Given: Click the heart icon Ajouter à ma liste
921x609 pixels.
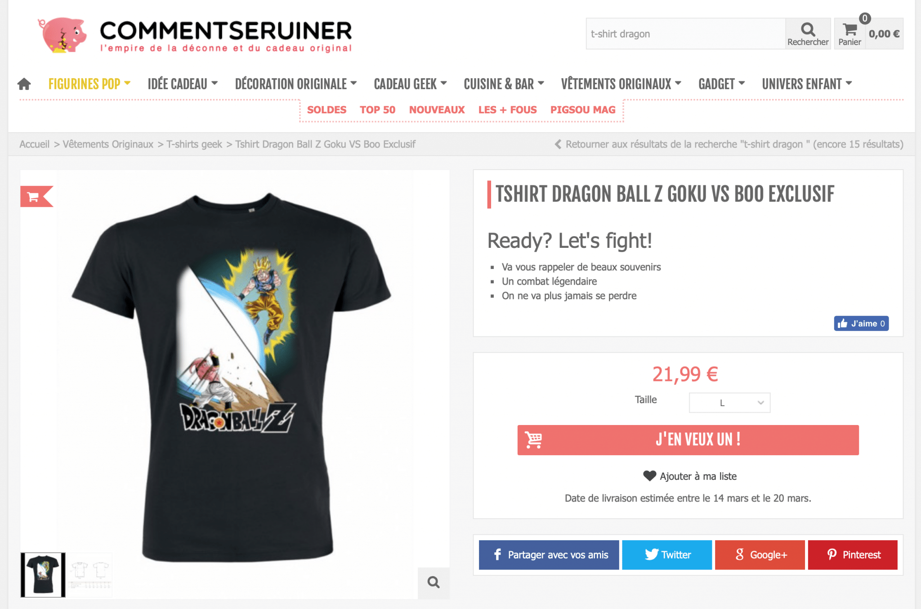Looking at the screenshot, I should 649,476.
